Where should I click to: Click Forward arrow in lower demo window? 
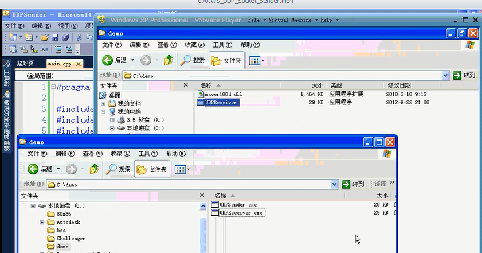click(71, 169)
